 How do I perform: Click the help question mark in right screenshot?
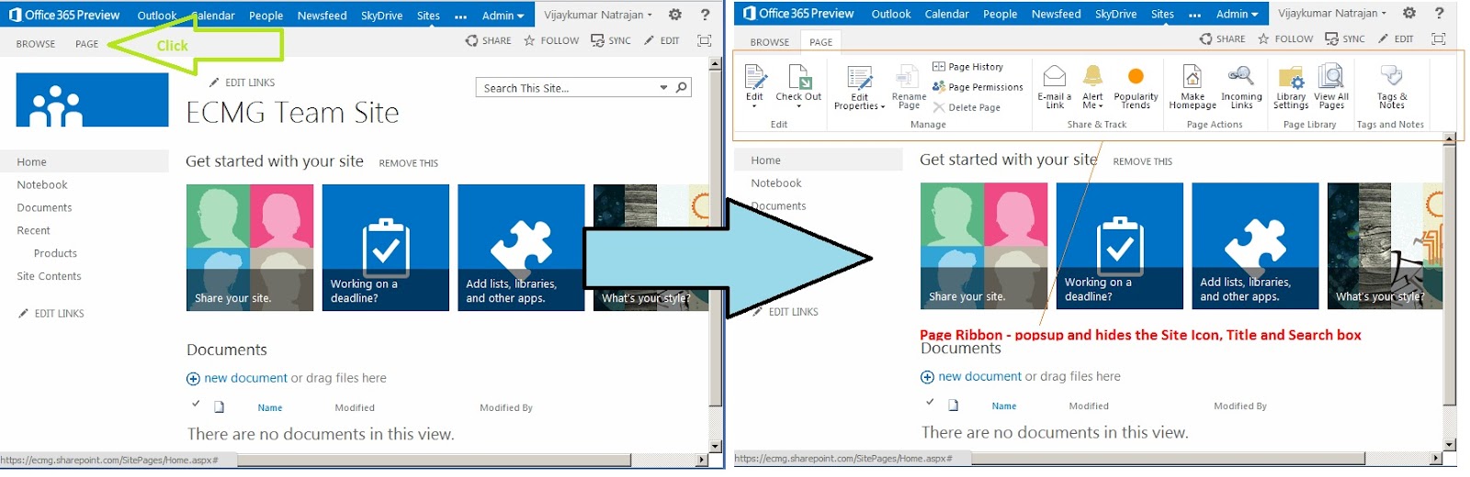1440,13
